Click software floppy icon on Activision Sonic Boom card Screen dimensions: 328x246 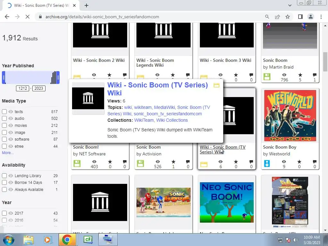tap(140, 163)
